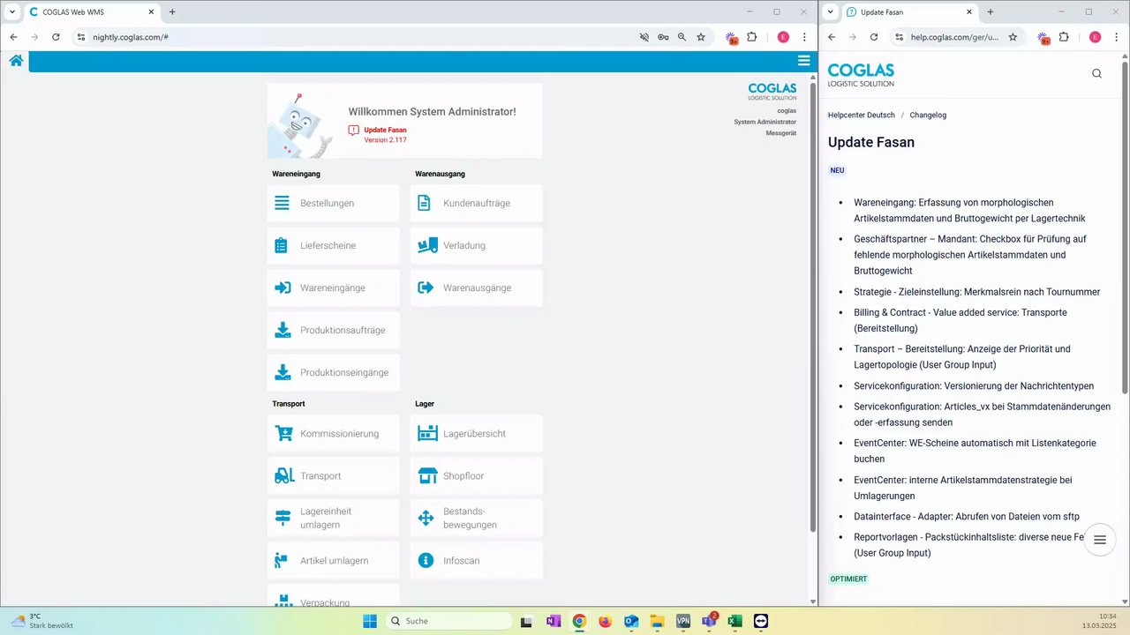Reload the COGLAS Web WMS page

click(56, 37)
